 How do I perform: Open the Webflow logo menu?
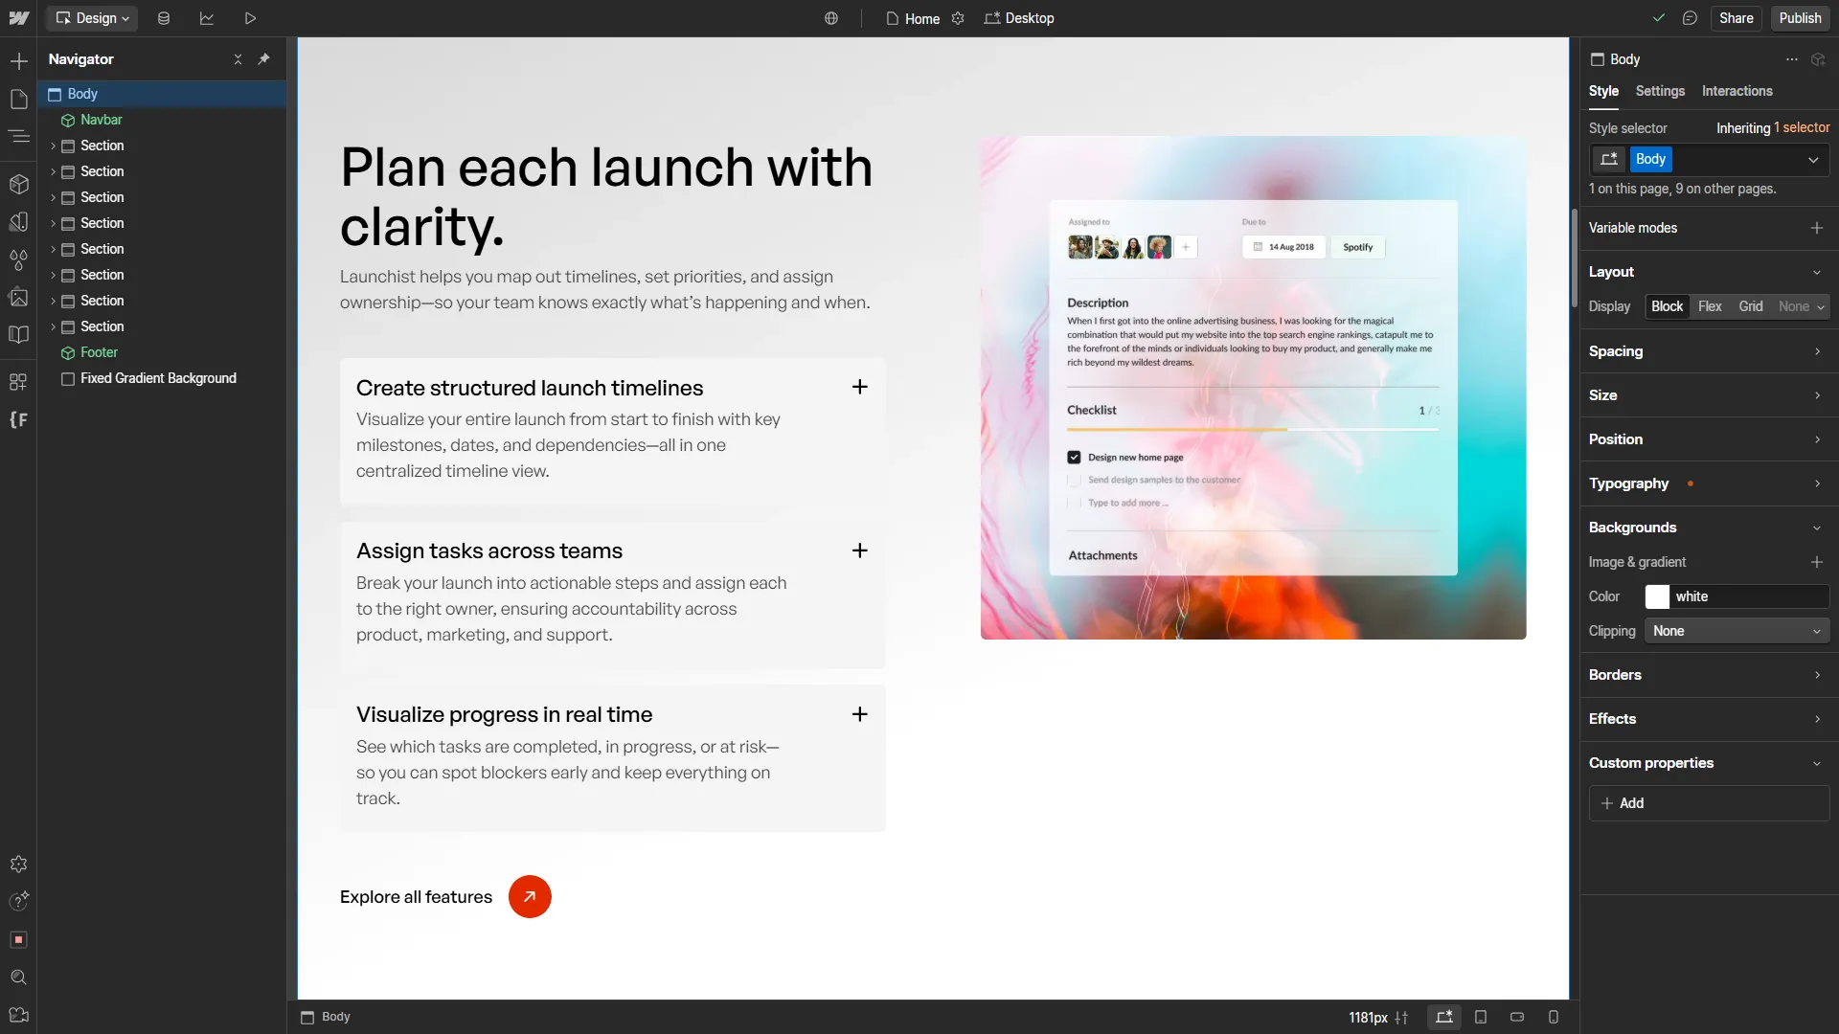(x=18, y=18)
